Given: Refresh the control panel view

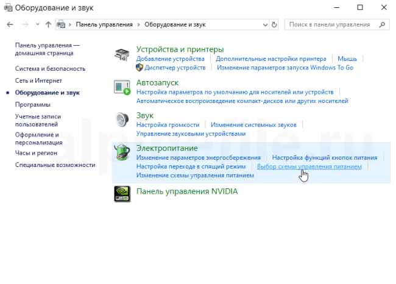Looking at the screenshot, I should [274, 24].
